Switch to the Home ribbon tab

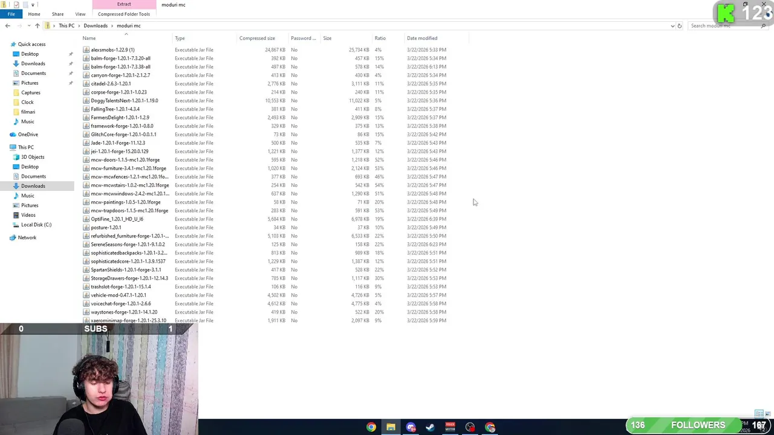pyautogui.click(x=34, y=14)
